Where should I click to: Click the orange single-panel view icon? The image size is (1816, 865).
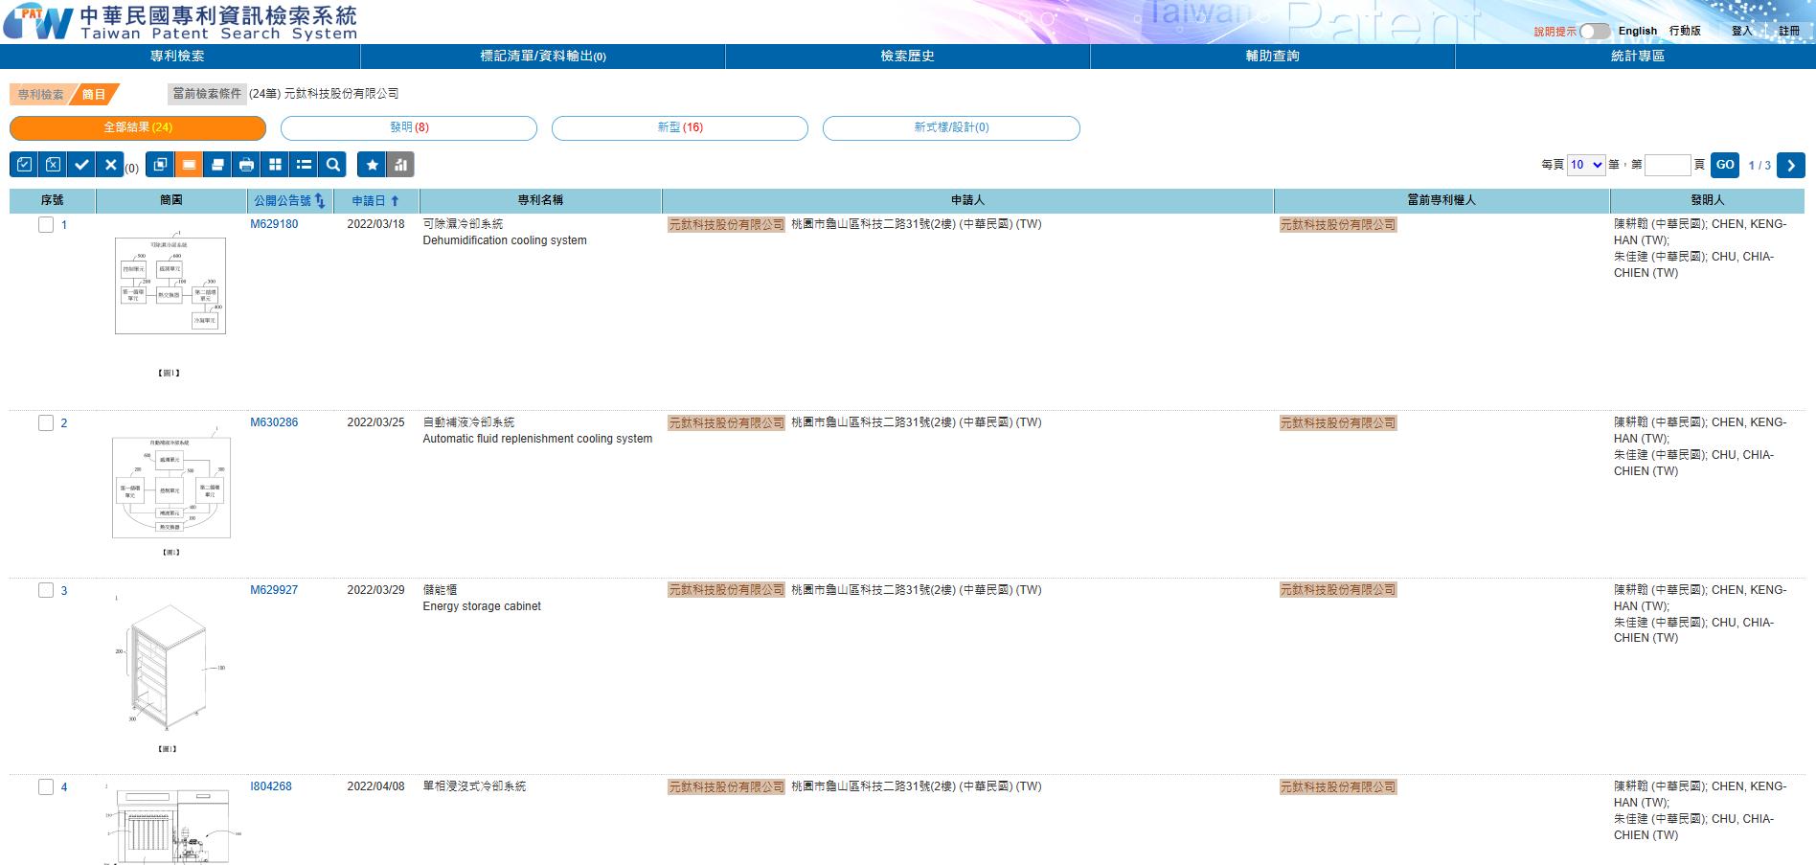coord(189,165)
